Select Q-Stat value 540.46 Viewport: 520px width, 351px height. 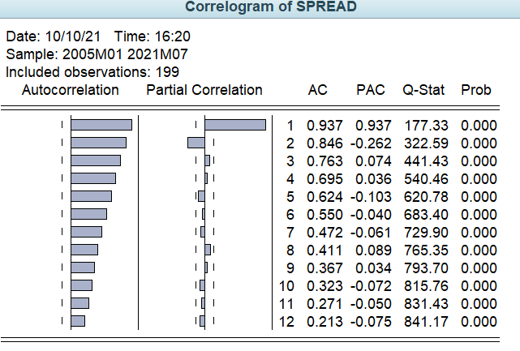[x=426, y=179]
